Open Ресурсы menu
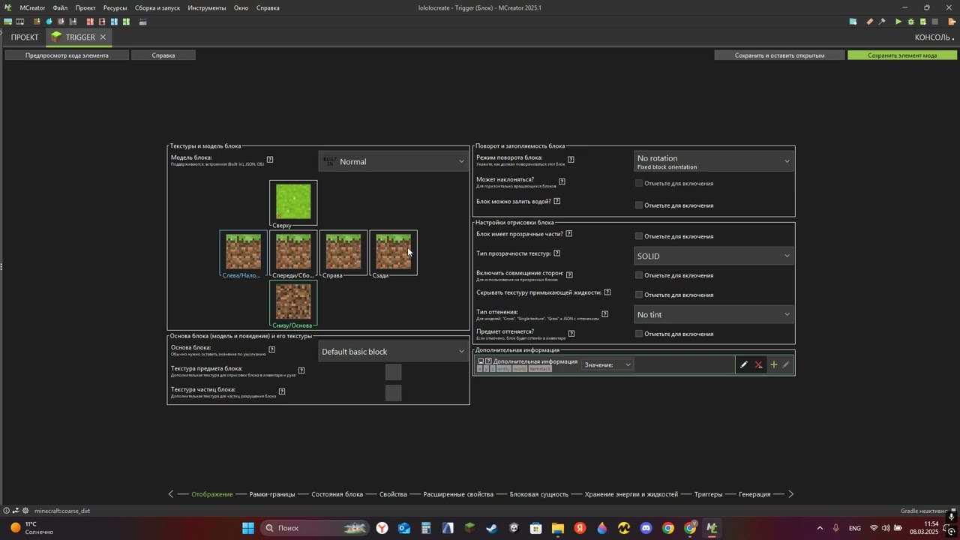960x540 pixels. coord(115,7)
